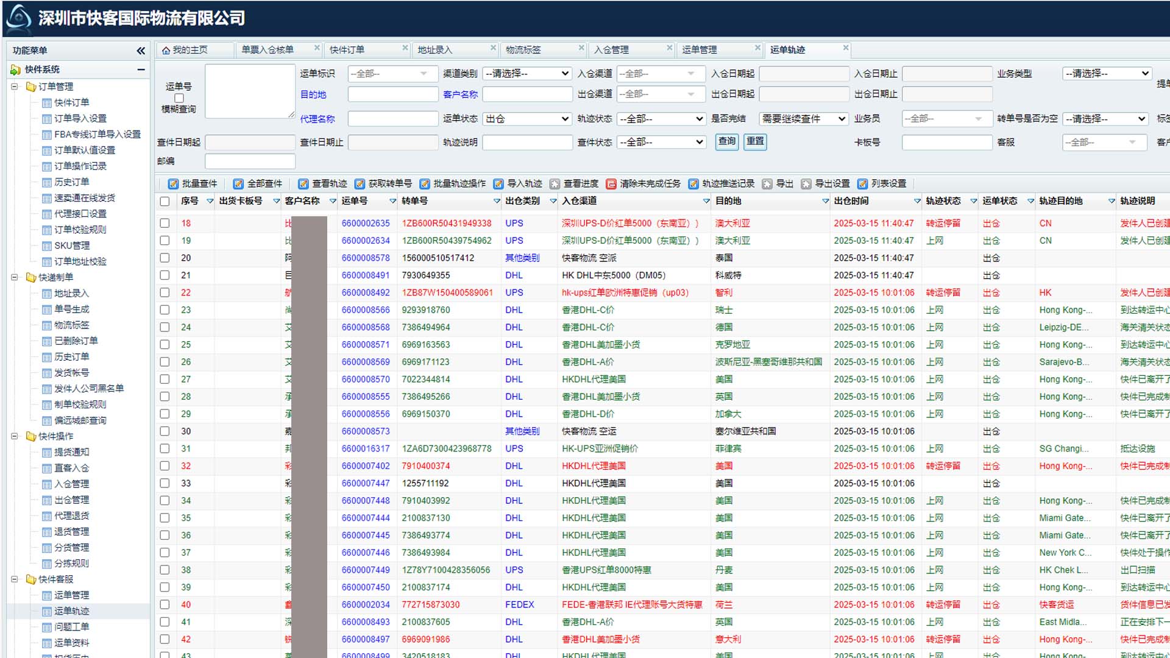Open the 查件状态 dropdown

[661, 142]
